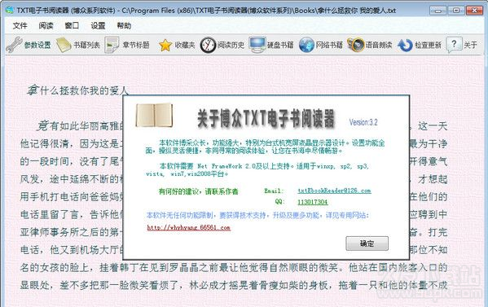Open 硬盘书籍 monitor icon
This screenshot has width=488, height=307.
coord(257,45)
